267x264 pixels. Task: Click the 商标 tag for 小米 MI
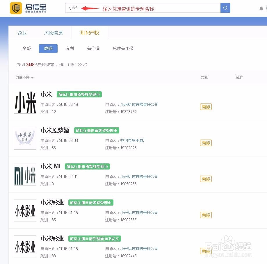click(206, 179)
